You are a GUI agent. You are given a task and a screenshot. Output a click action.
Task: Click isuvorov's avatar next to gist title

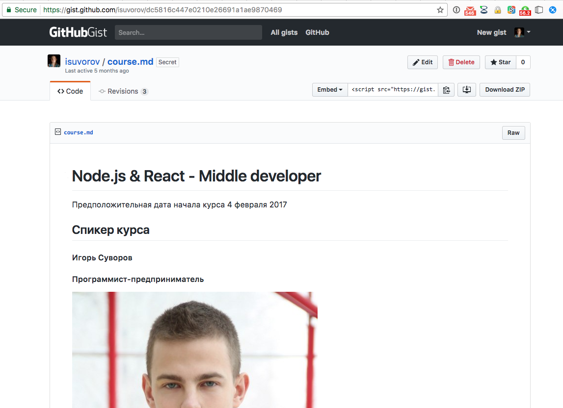pyautogui.click(x=54, y=61)
